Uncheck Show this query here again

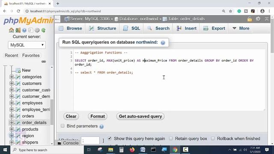click(110, 138)
